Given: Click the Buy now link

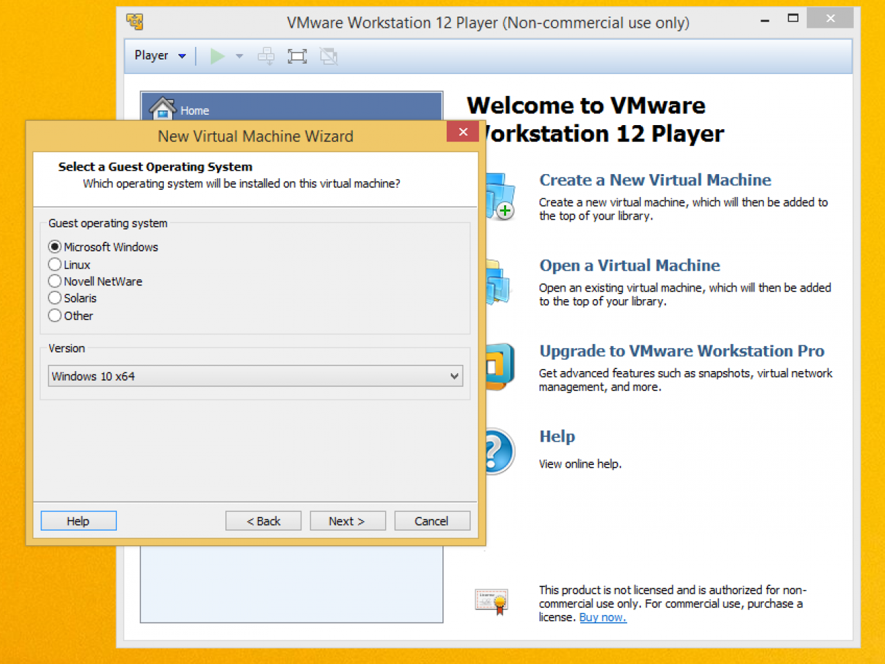Looking at the screenshot, I should (x=602, y=618).
